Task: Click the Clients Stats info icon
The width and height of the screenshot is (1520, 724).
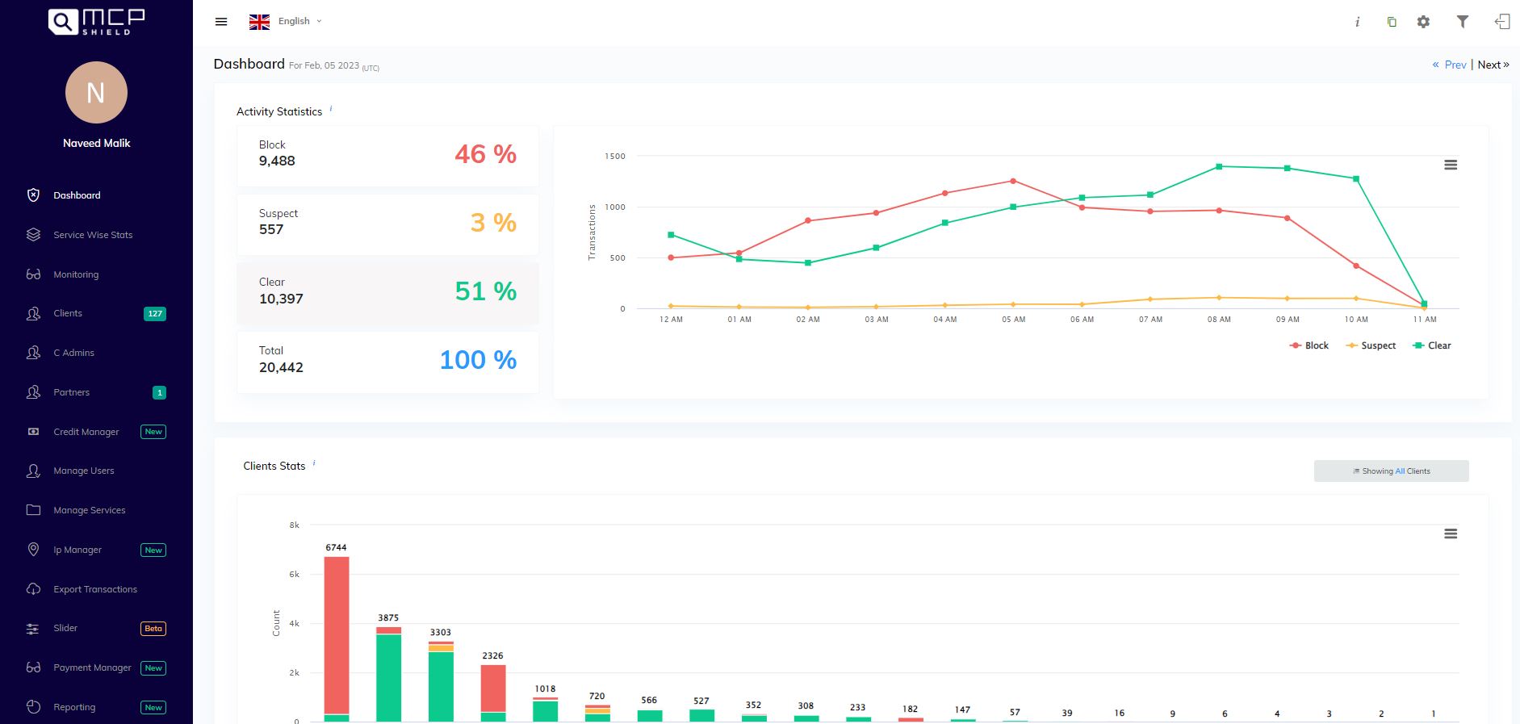Action: tap(314, 462)
